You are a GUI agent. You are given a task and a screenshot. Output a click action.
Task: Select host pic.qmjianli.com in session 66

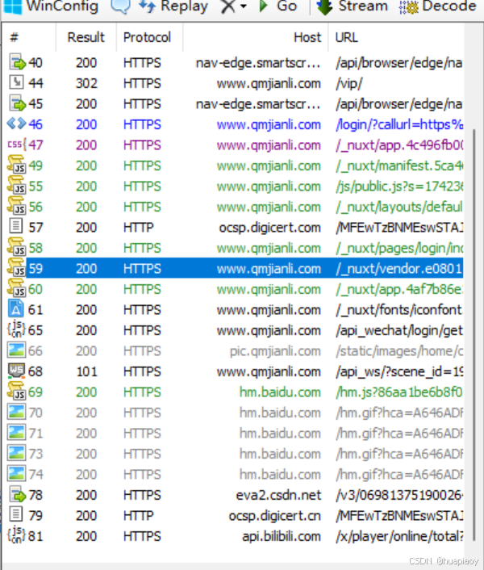275,351
